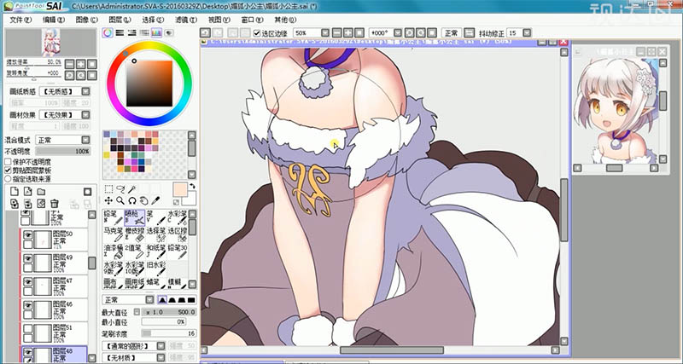Click the foreground color swatch

(x=180, y=190)
